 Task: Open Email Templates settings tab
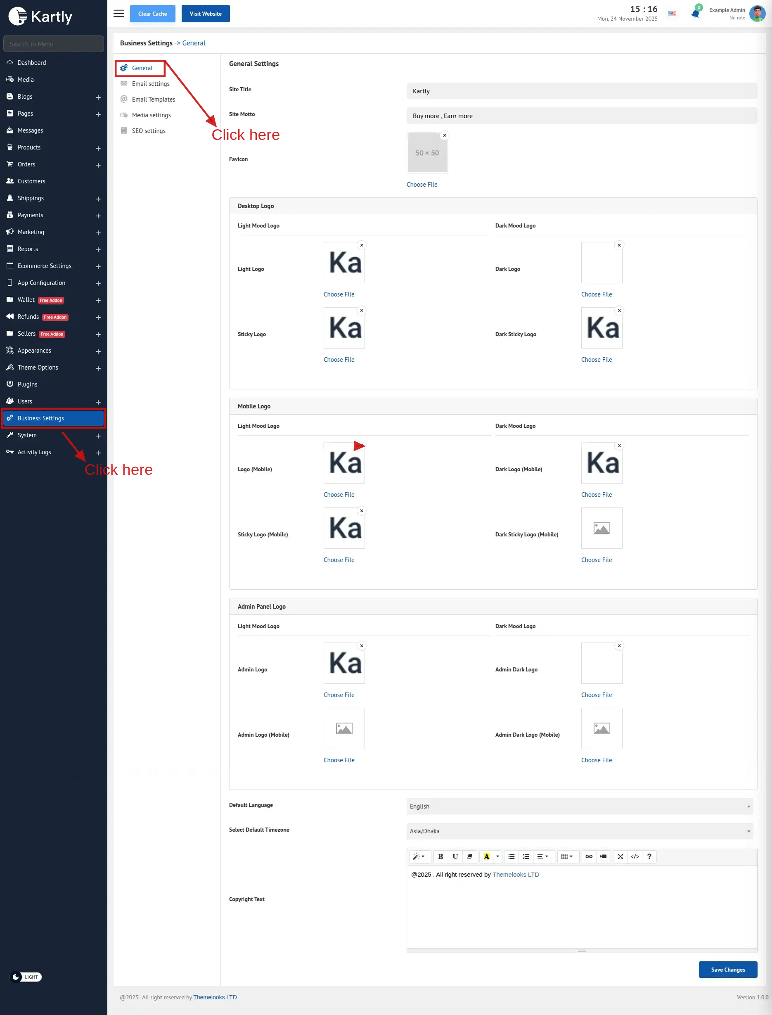(x=154, y=99)
